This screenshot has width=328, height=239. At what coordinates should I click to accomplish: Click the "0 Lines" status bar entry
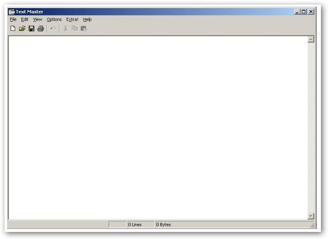coord(141,225)
